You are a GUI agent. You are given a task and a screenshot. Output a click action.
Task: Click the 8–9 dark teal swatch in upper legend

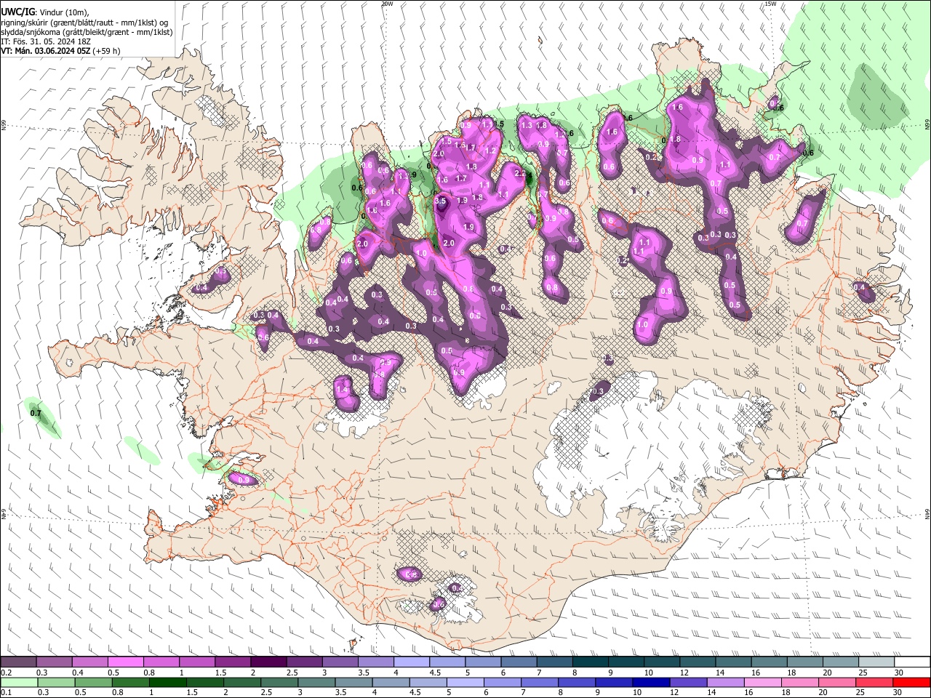(591, 662)
